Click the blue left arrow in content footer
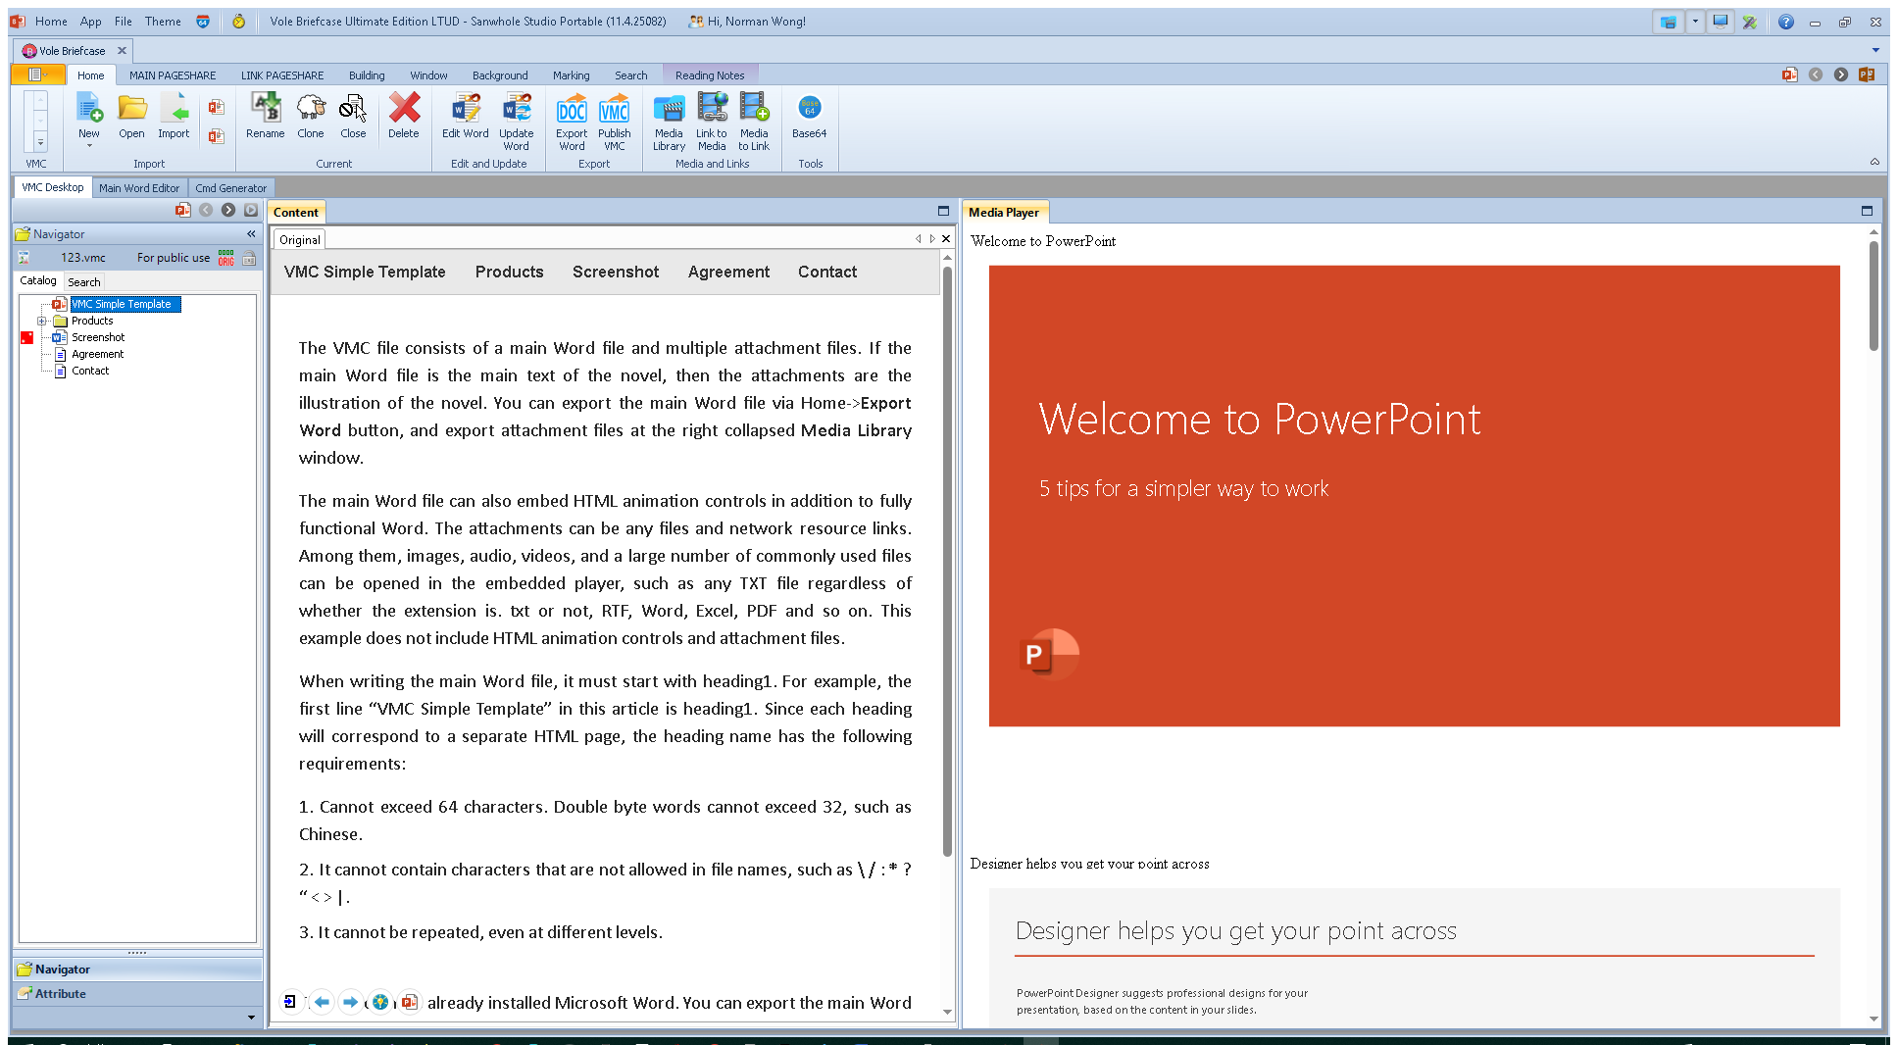 pyautogui.click(x=322, y=1002)
